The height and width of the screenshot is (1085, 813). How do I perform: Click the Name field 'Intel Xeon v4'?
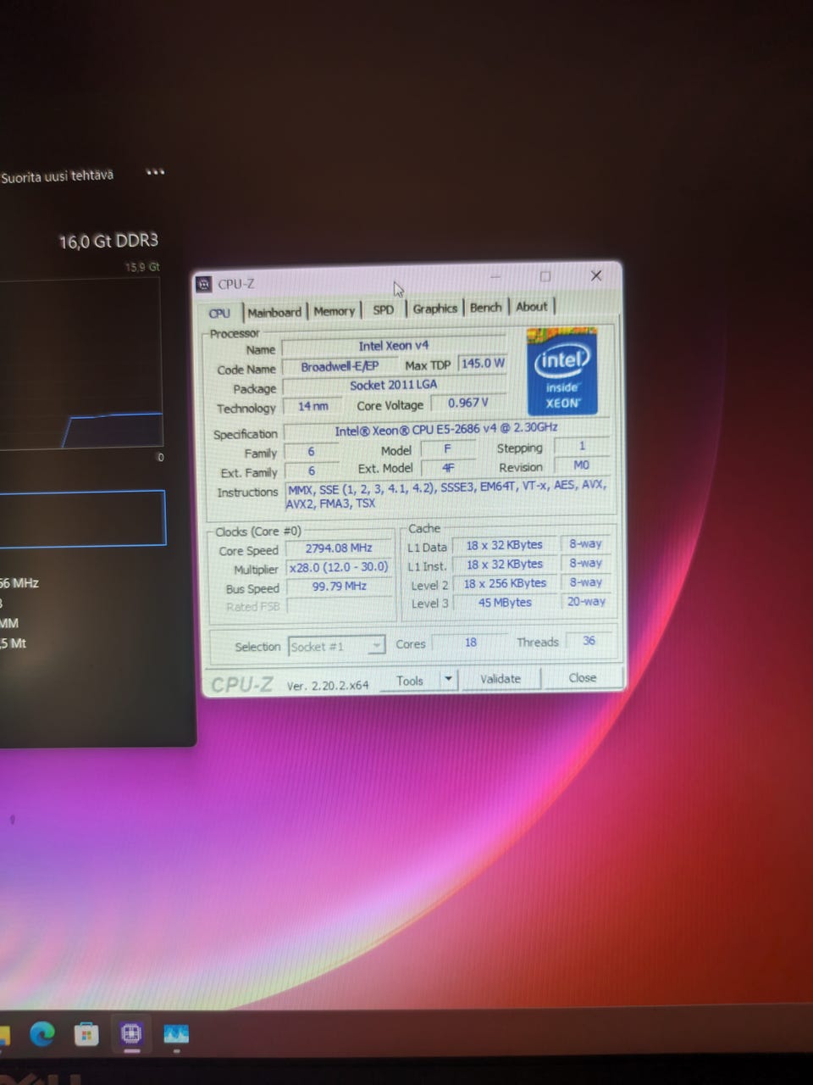[x=394, y=346]
